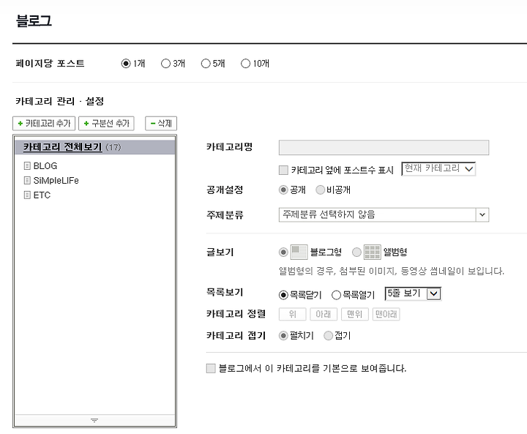Screen dimensions: 527x434
Task: Select 1개 posts per page
Action: point(126,64)
